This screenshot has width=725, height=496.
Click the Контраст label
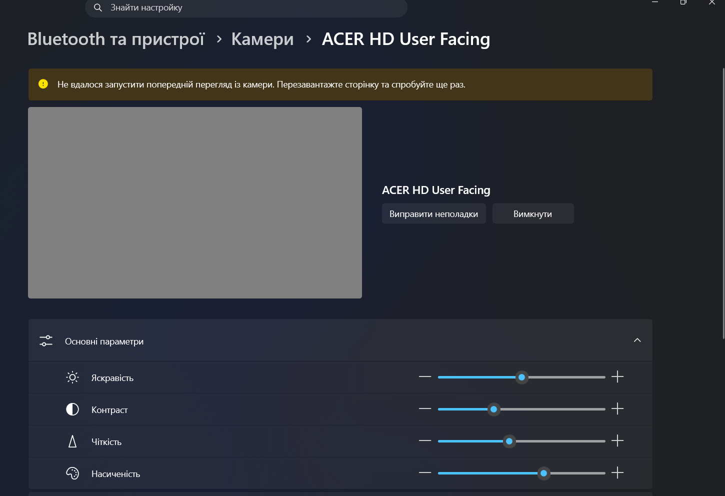click(109, 410)
